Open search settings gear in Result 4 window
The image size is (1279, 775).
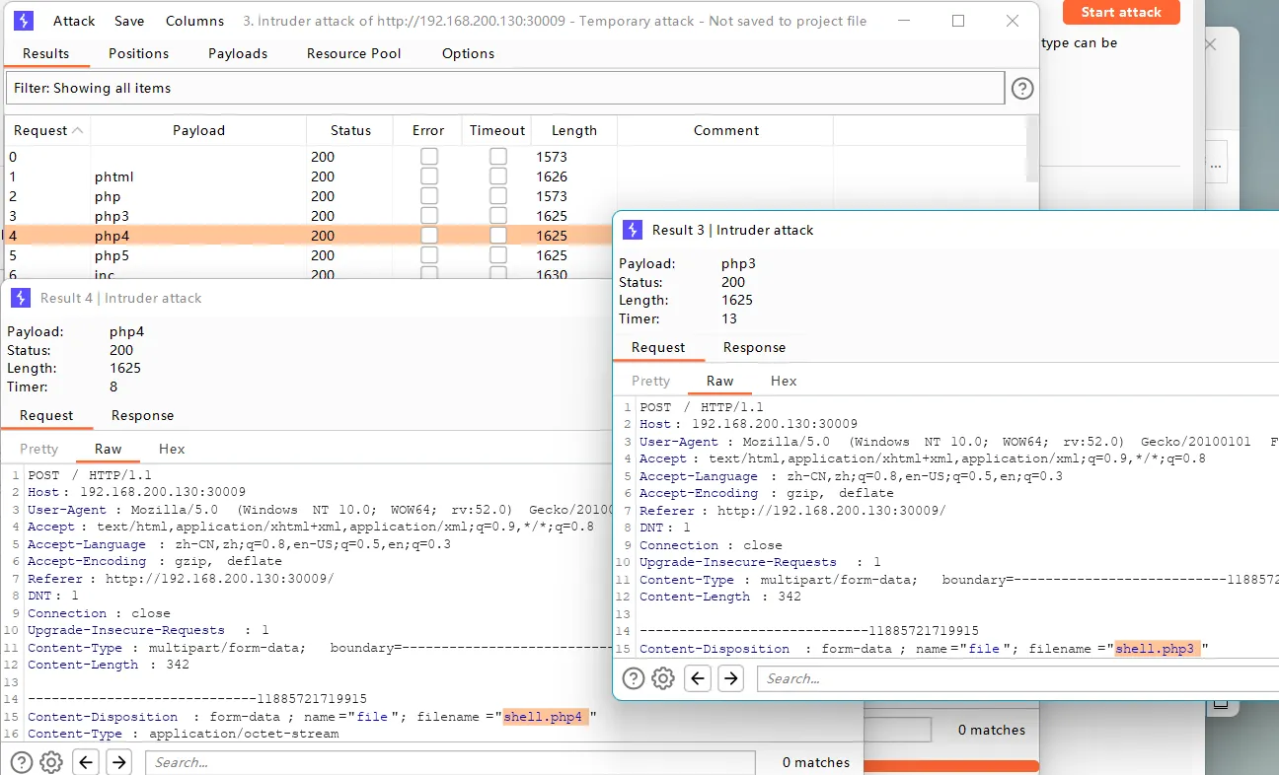pos(51,762)
